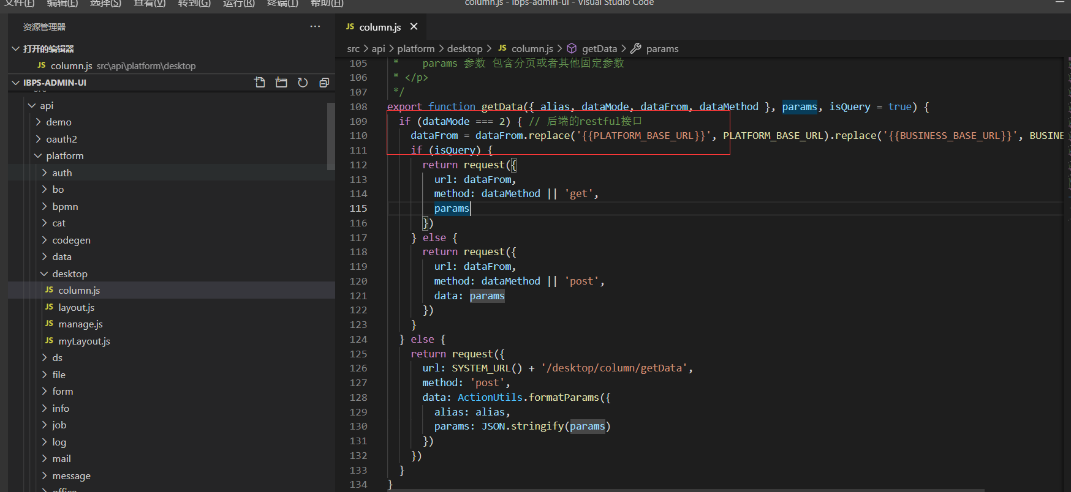Open layout.js file in the desktop folder

click(x=76, y=307)
